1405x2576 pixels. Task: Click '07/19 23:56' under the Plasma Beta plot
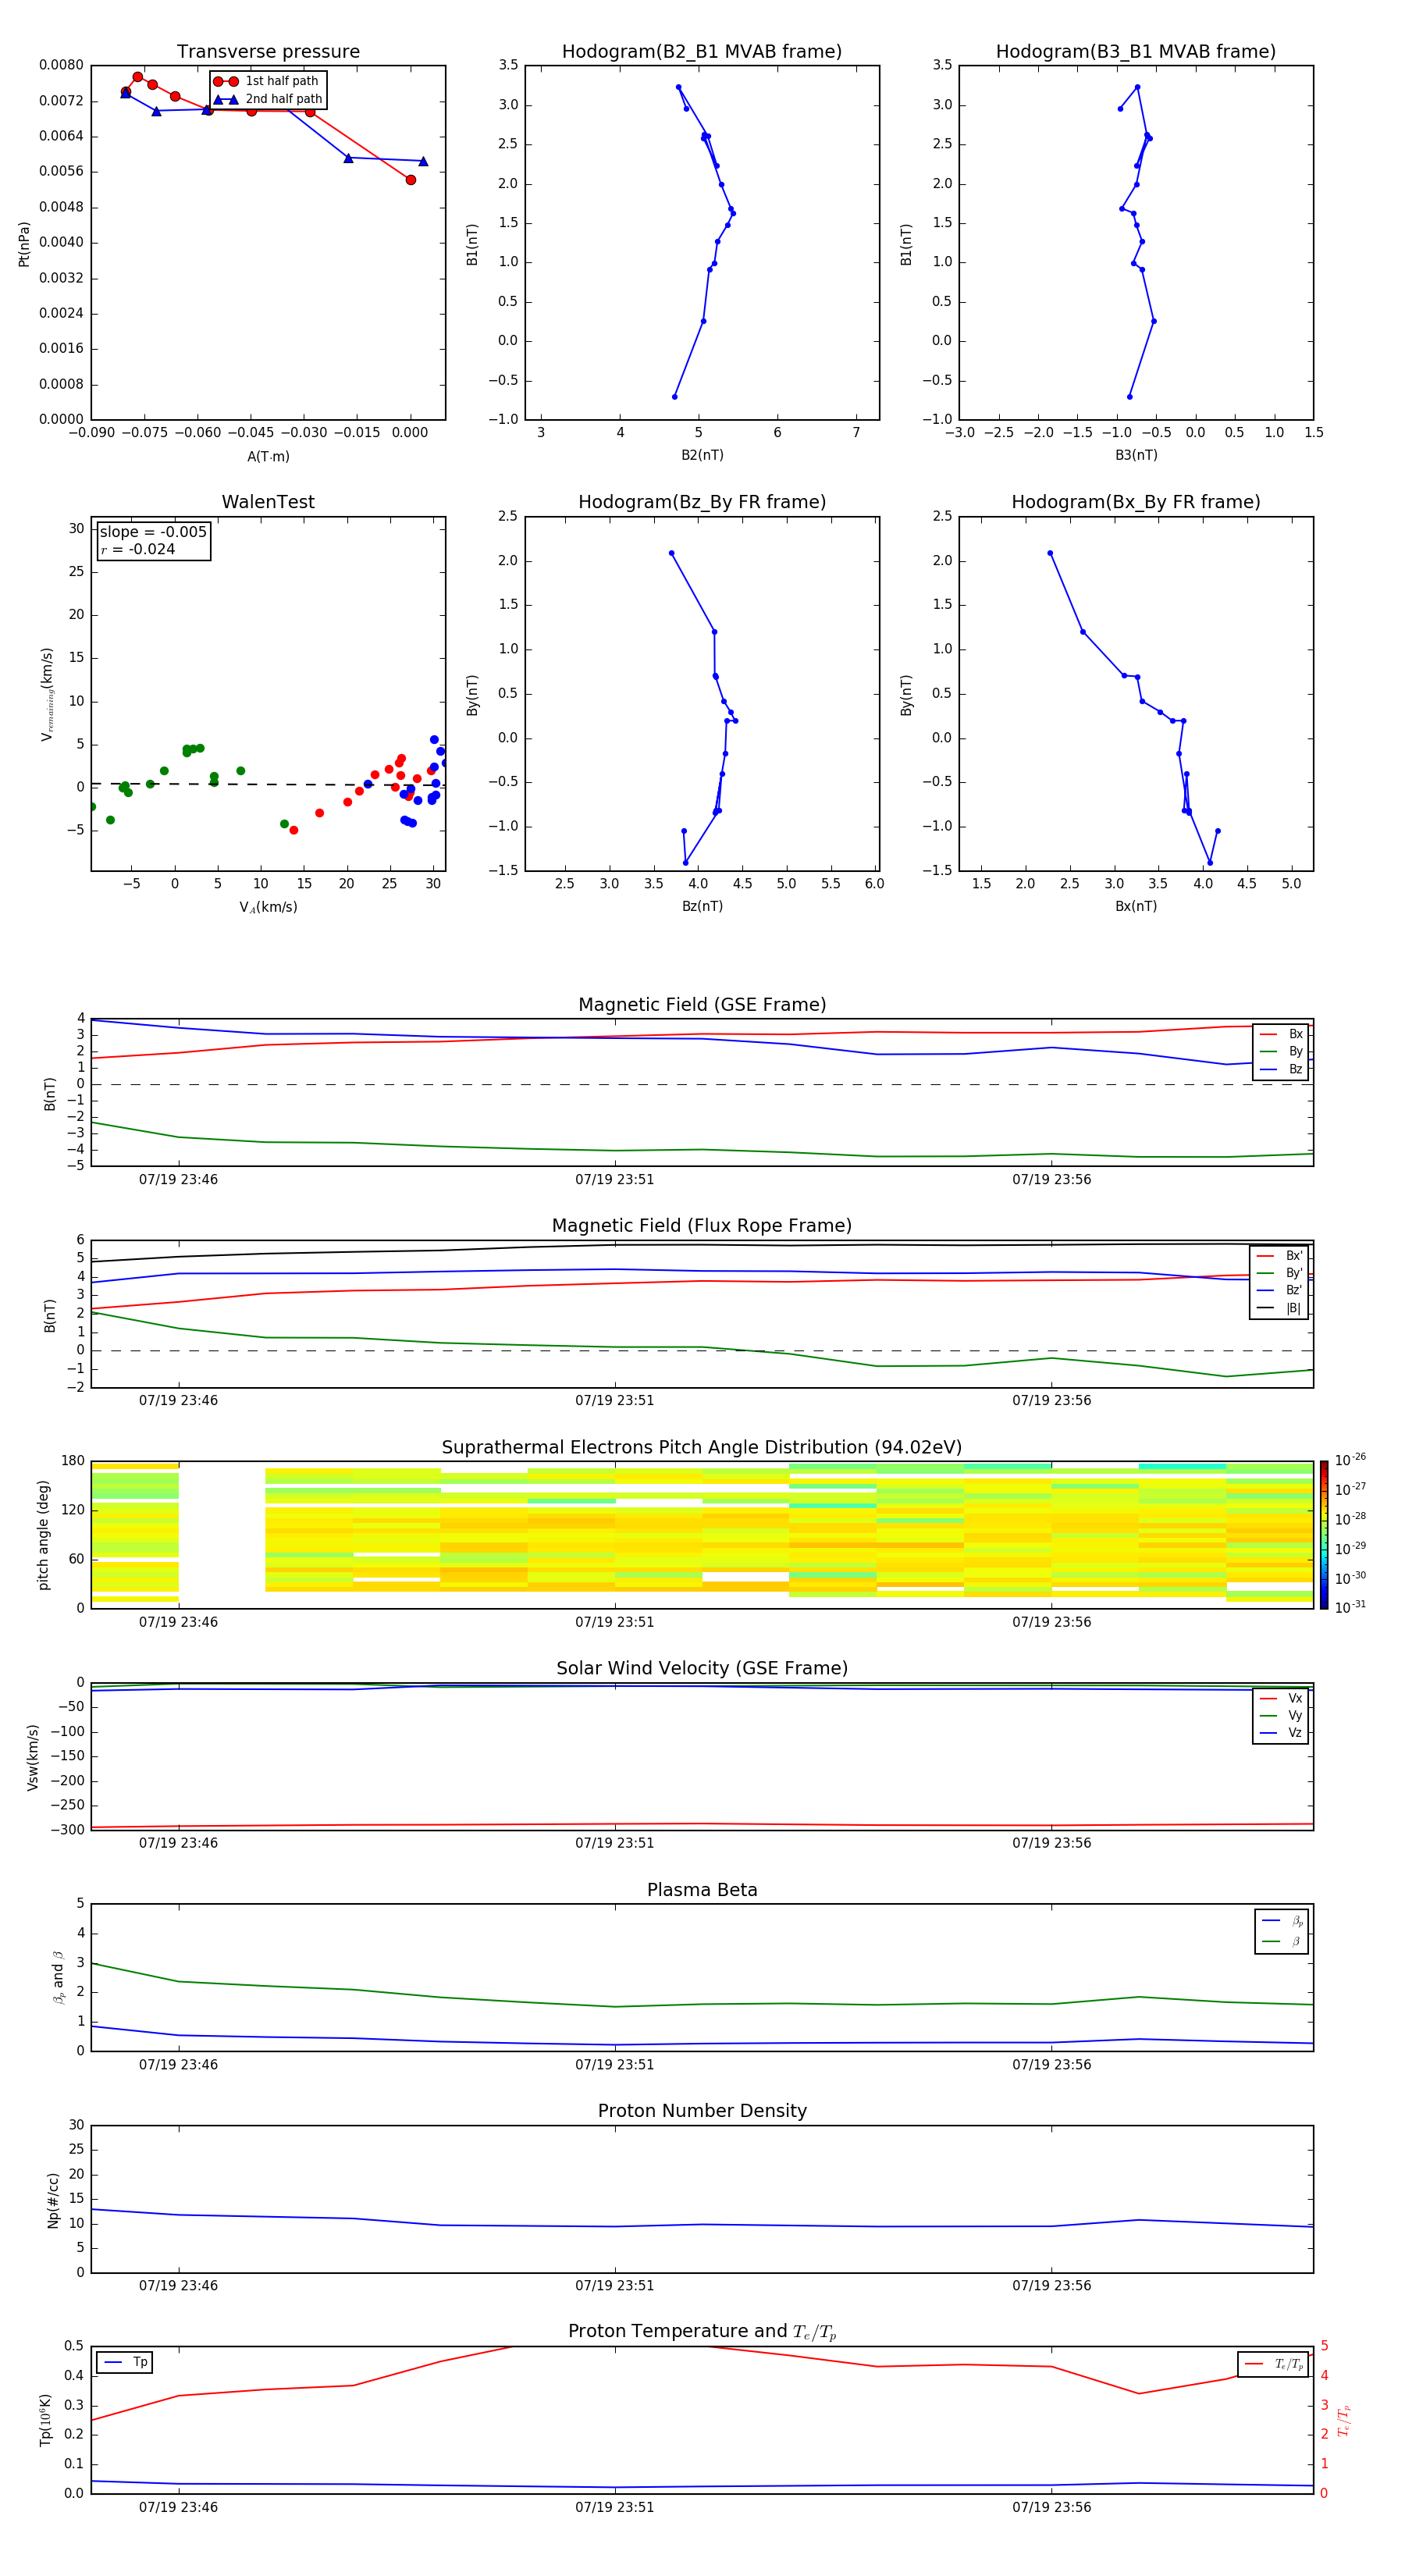coord(1051,2065)
